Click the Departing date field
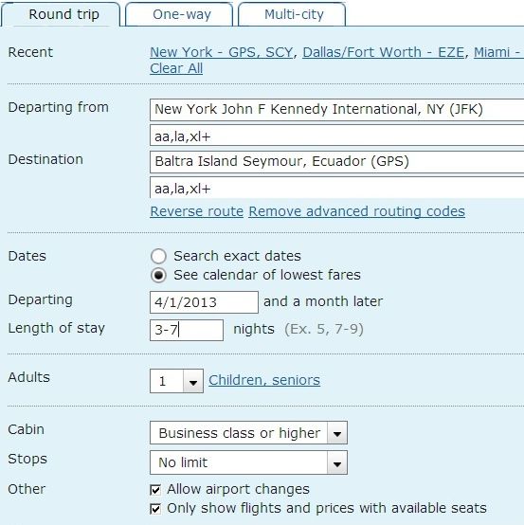 (205, 302)
